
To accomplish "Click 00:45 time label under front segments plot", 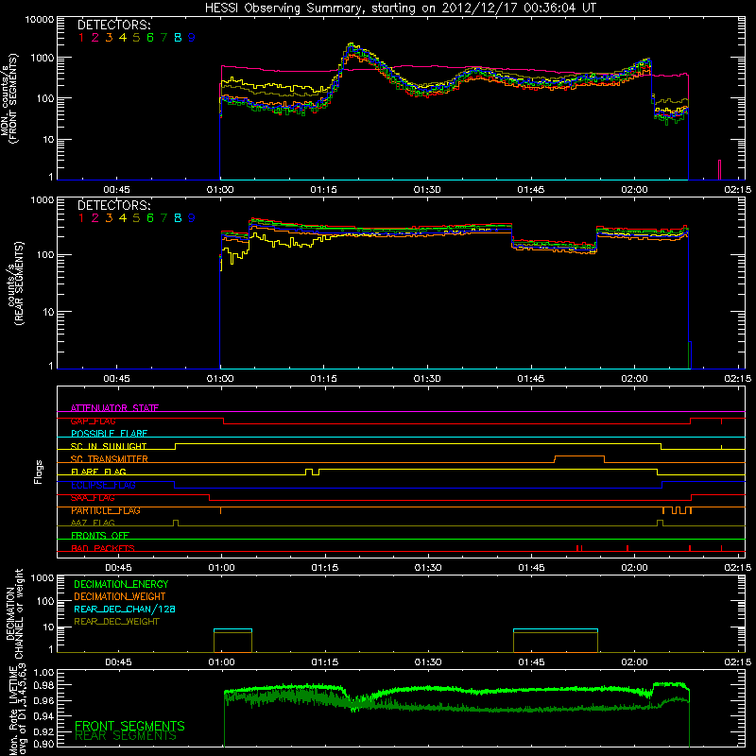I will (116, 190).
